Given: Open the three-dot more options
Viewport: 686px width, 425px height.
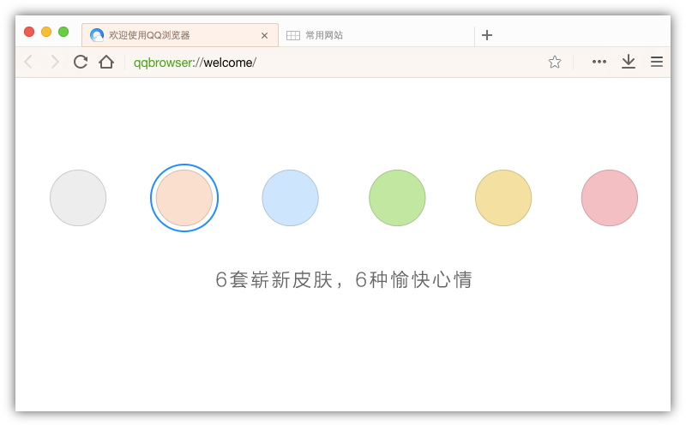Looking at the screenshot, I should (x=599, y=62).
